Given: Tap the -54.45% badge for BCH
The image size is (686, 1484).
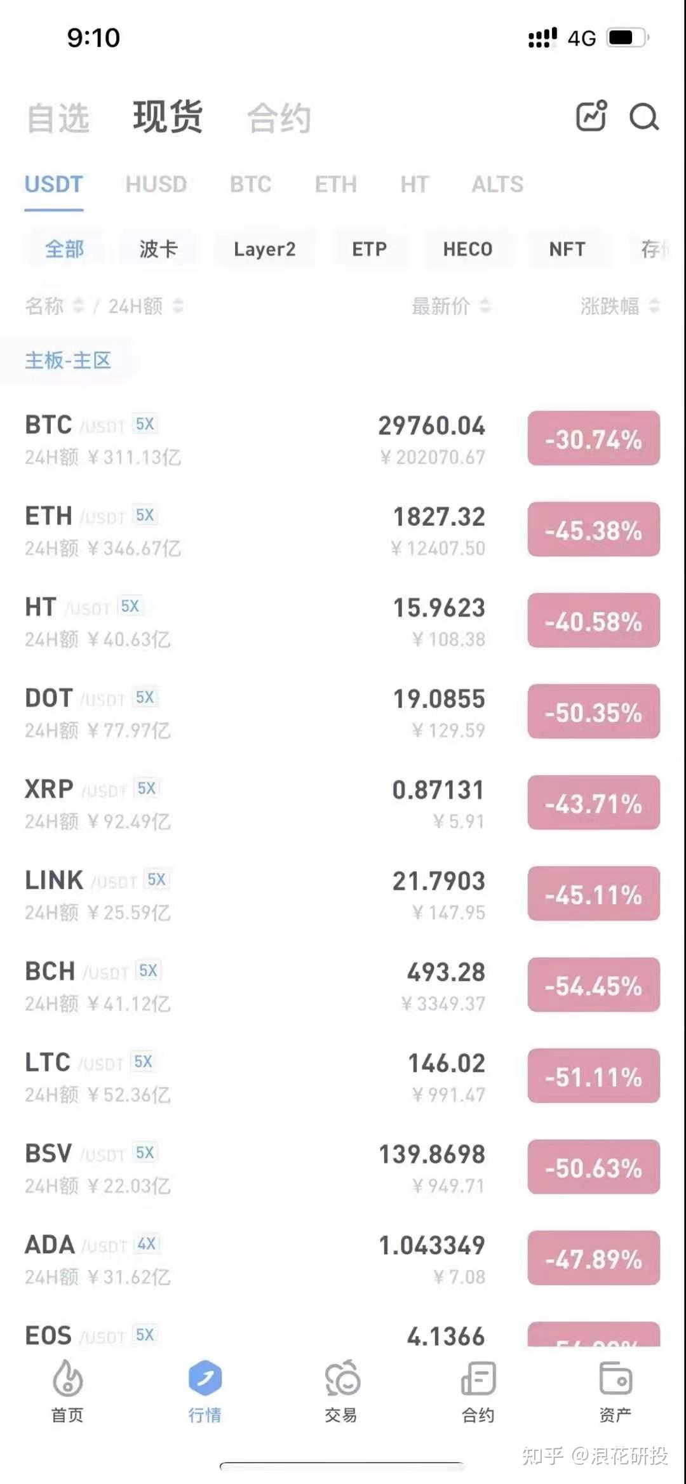Looking at the screenshot, I should (593, 985).
